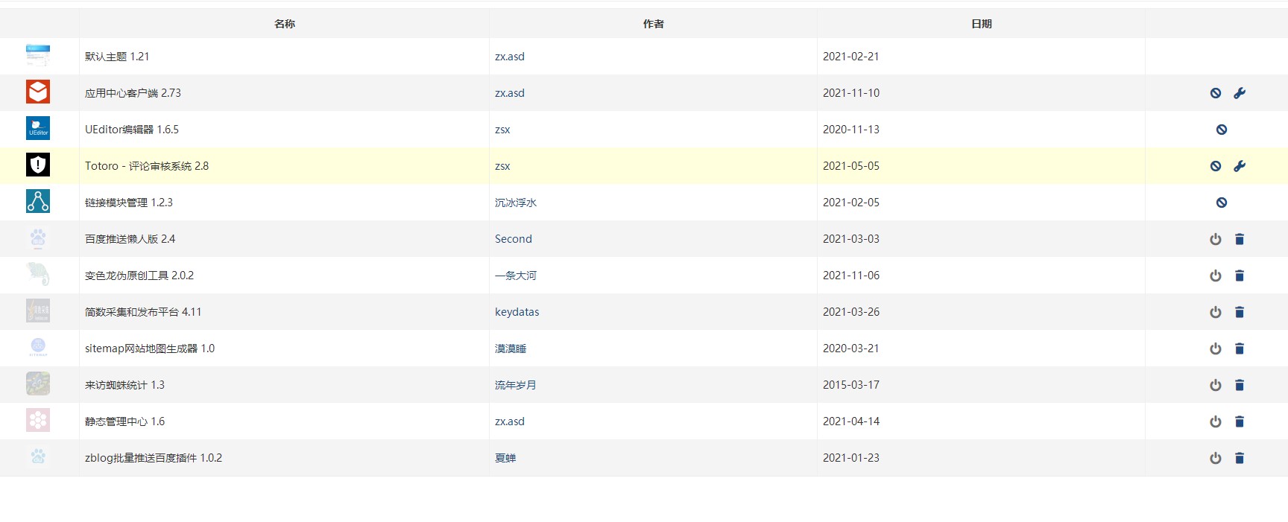Open wrench settings for Totoro plugin
1288x522 pixels.
coord(1239,166)
